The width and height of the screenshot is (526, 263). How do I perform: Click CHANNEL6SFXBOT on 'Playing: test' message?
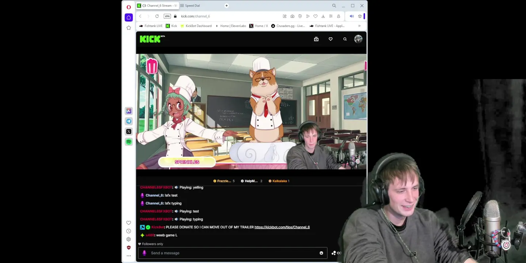(x=156, y=211)
